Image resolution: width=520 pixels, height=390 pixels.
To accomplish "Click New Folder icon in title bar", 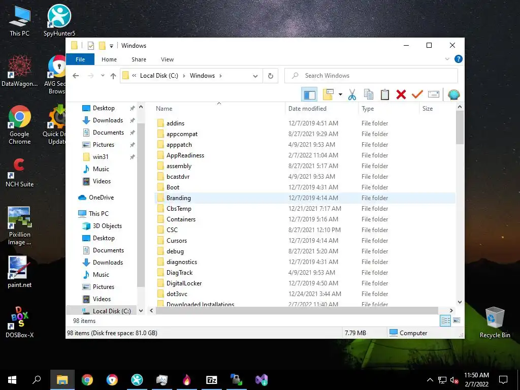I will (x=102, y=45).
